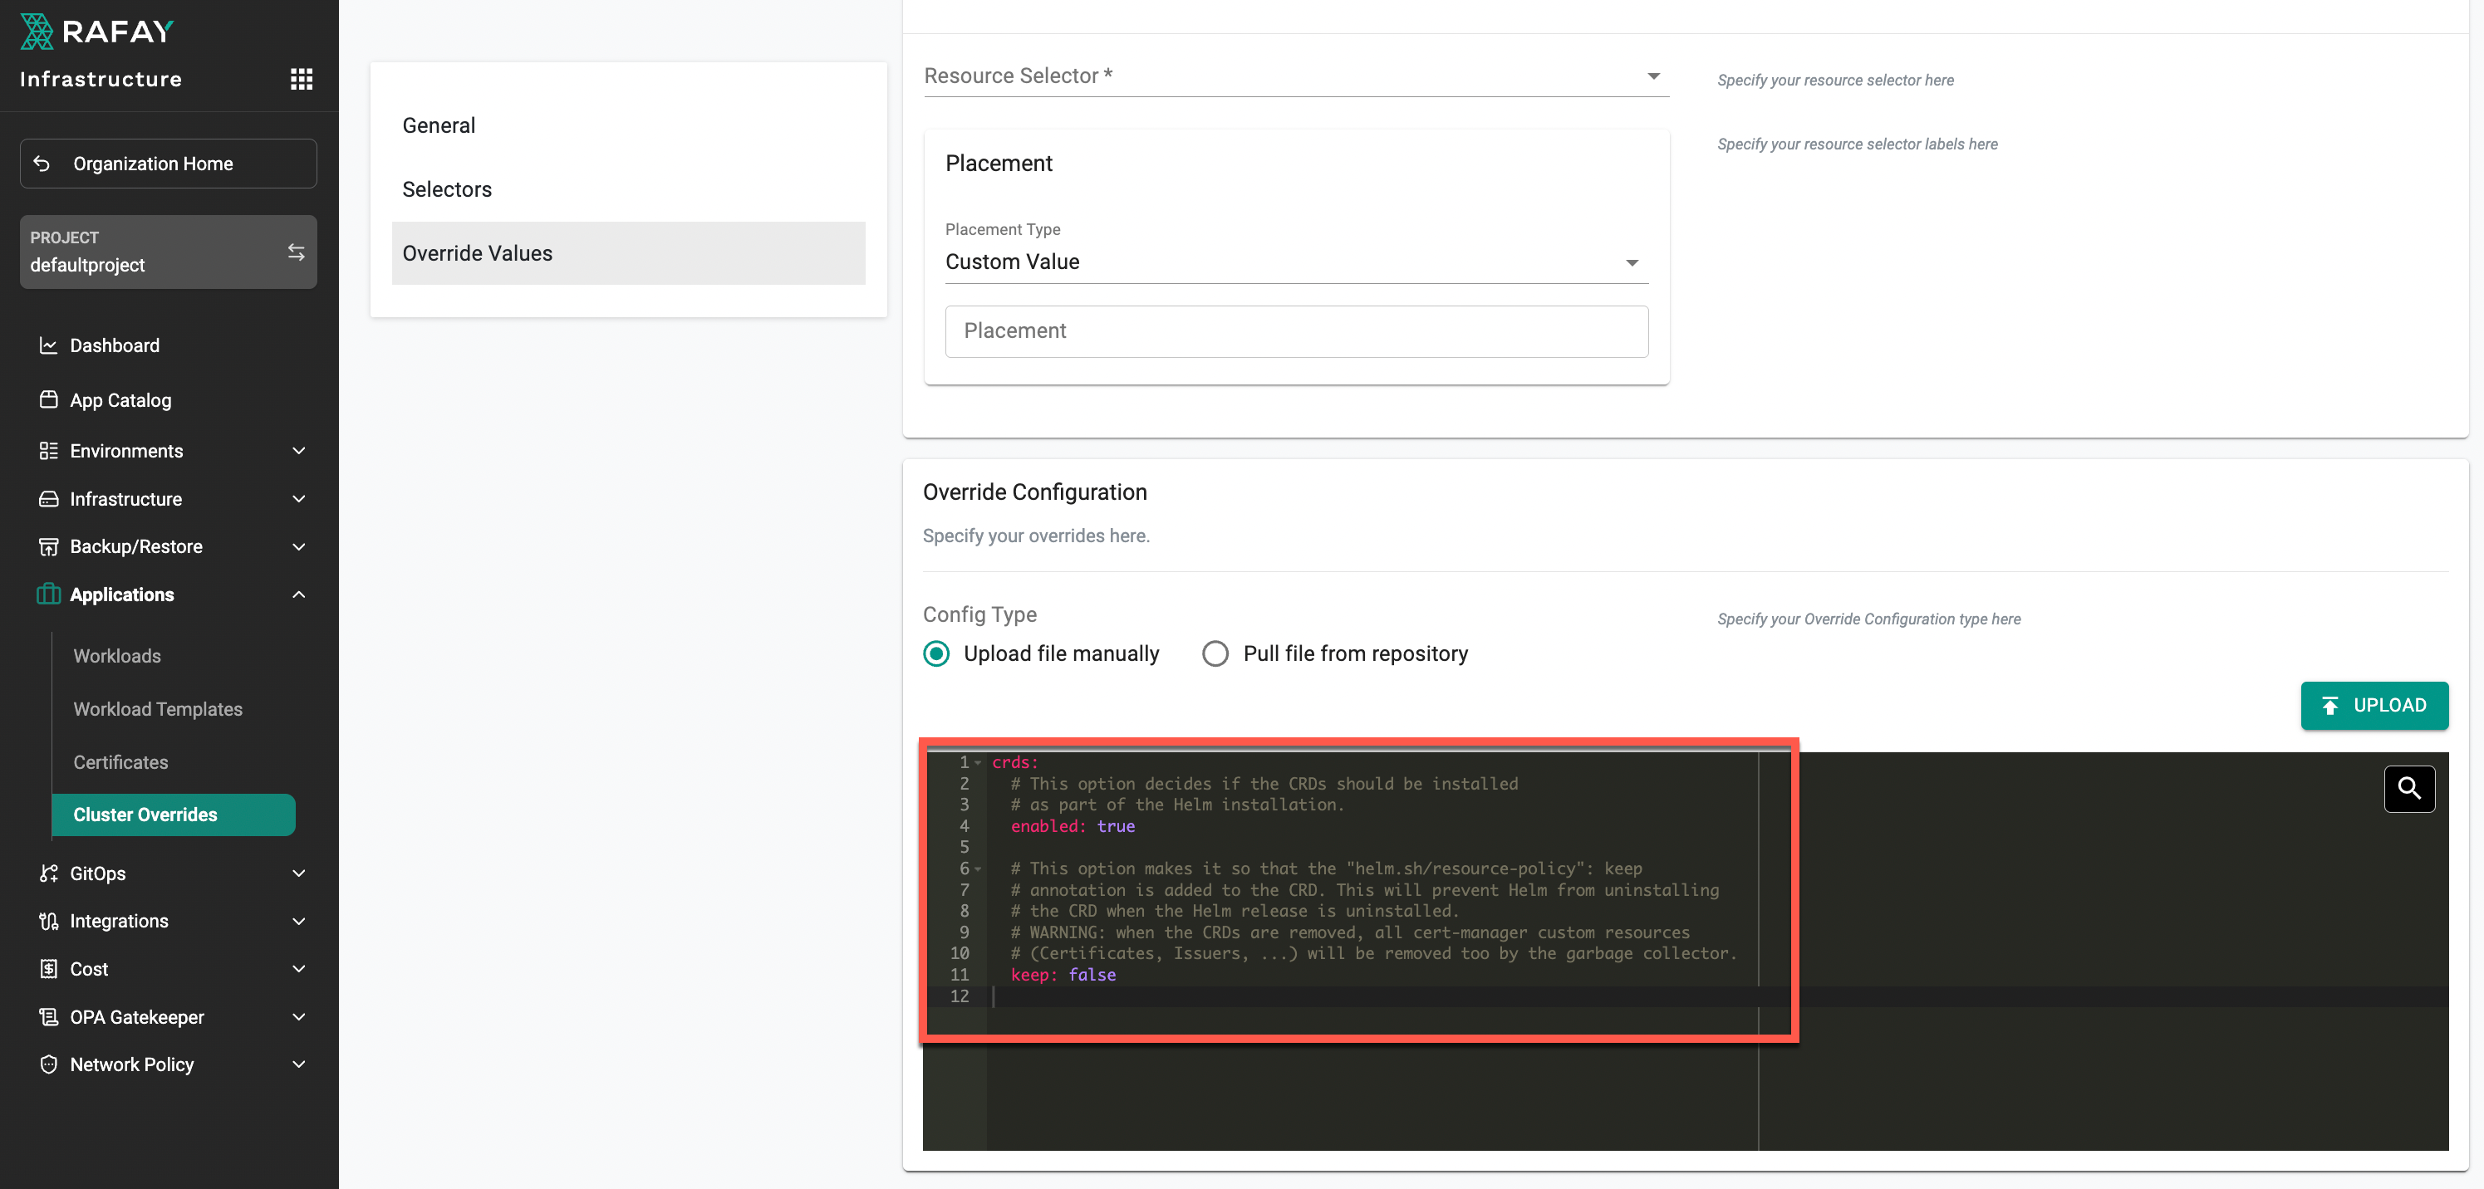2484x1189 pixels.
Task: Open Workload Templates in the sidebar
Action: pyautogui.click(x=158, y=709)
